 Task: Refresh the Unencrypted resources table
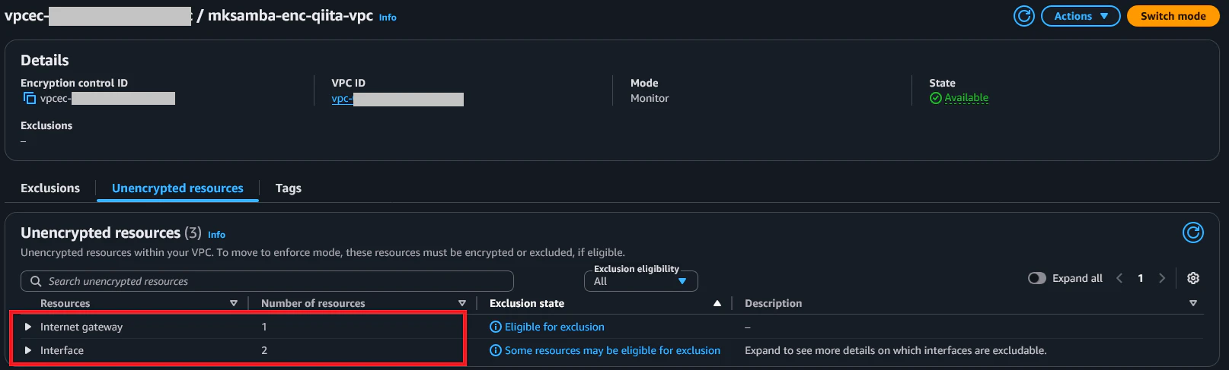[1192, 232]
